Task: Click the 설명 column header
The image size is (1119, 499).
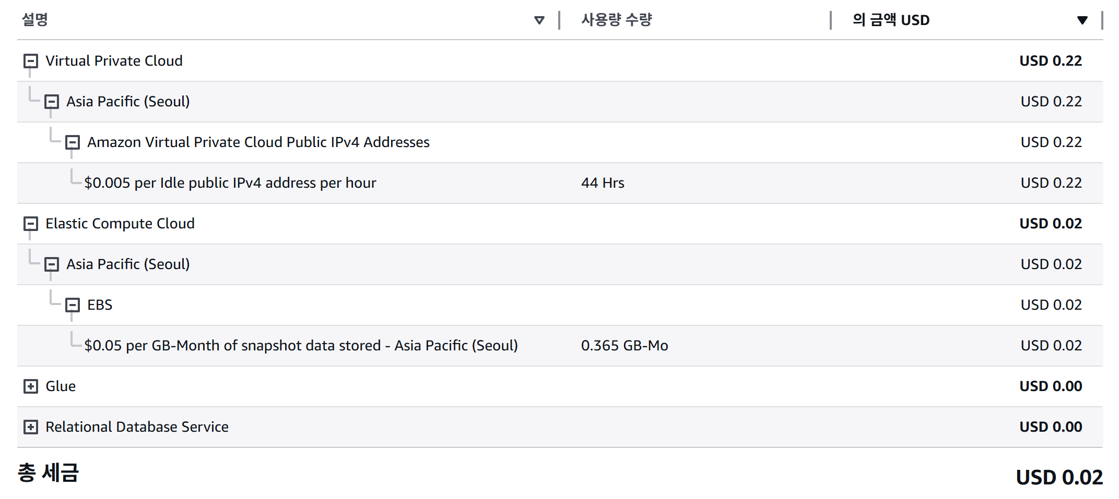Action: click(35, 20)
